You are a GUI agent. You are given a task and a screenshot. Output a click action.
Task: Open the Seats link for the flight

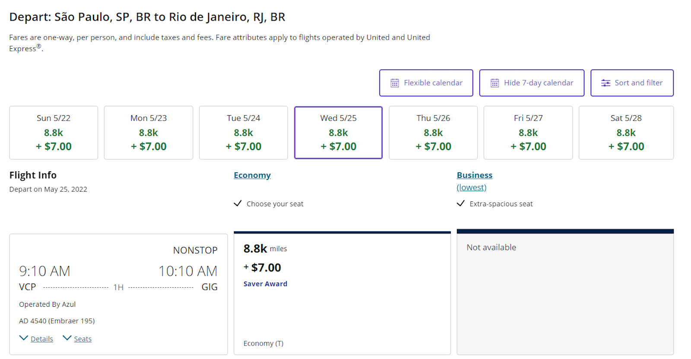[82, 339]
